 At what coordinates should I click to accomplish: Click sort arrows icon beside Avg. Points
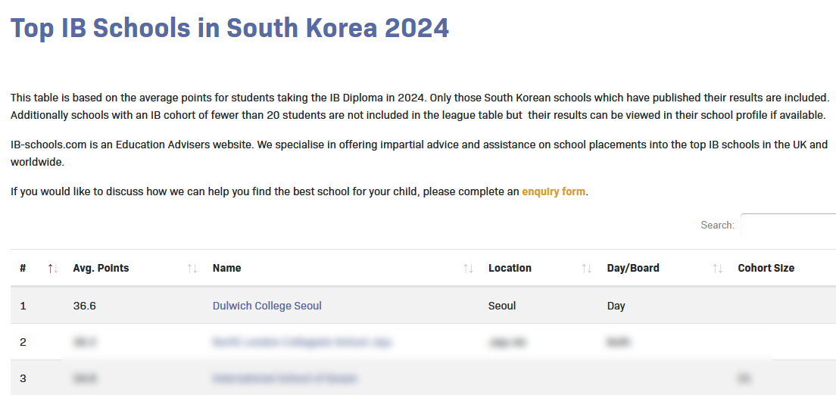[x=192, y=269]
